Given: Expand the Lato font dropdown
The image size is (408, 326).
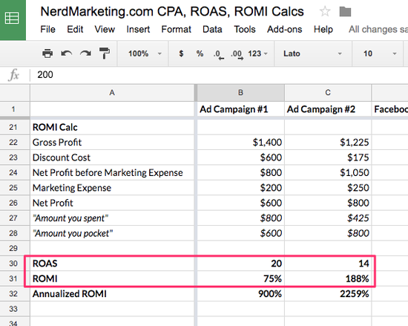Looking at the screenshot, I should [312, 53].
